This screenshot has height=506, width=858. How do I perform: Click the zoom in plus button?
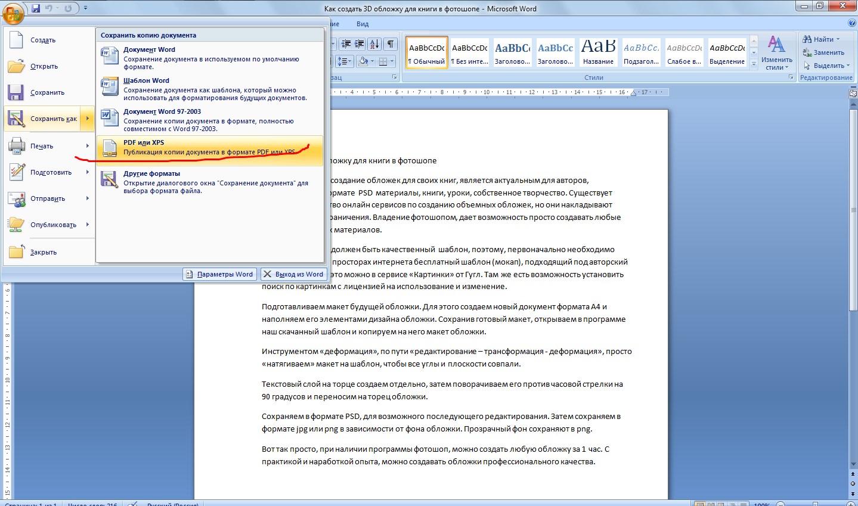(x=850, y=504)
